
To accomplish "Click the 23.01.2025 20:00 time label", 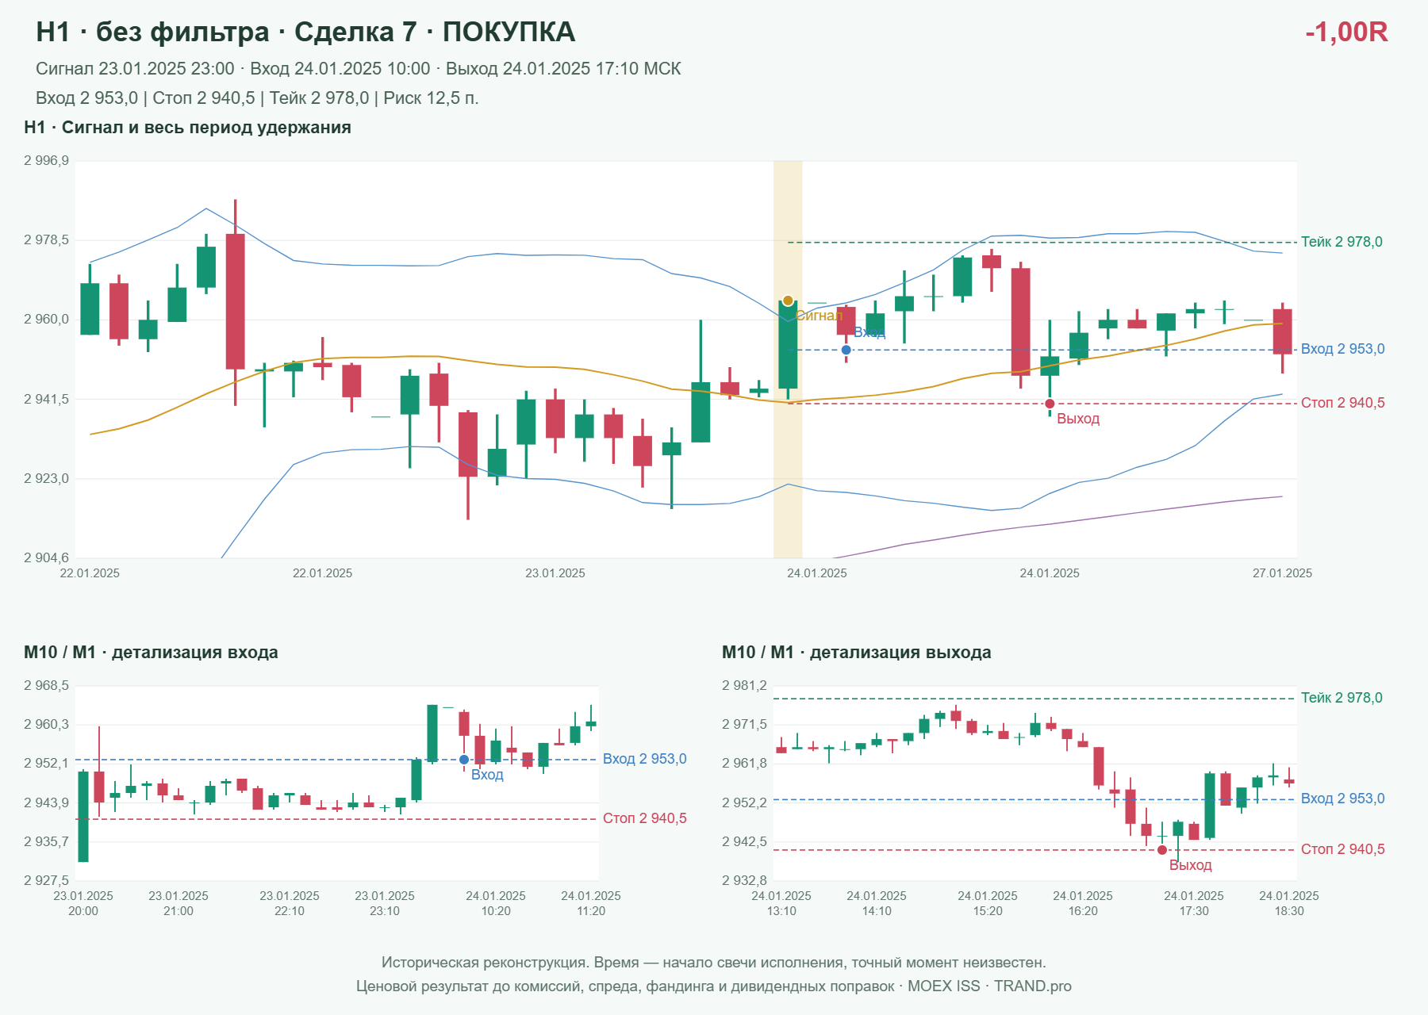I will (83, 903).
